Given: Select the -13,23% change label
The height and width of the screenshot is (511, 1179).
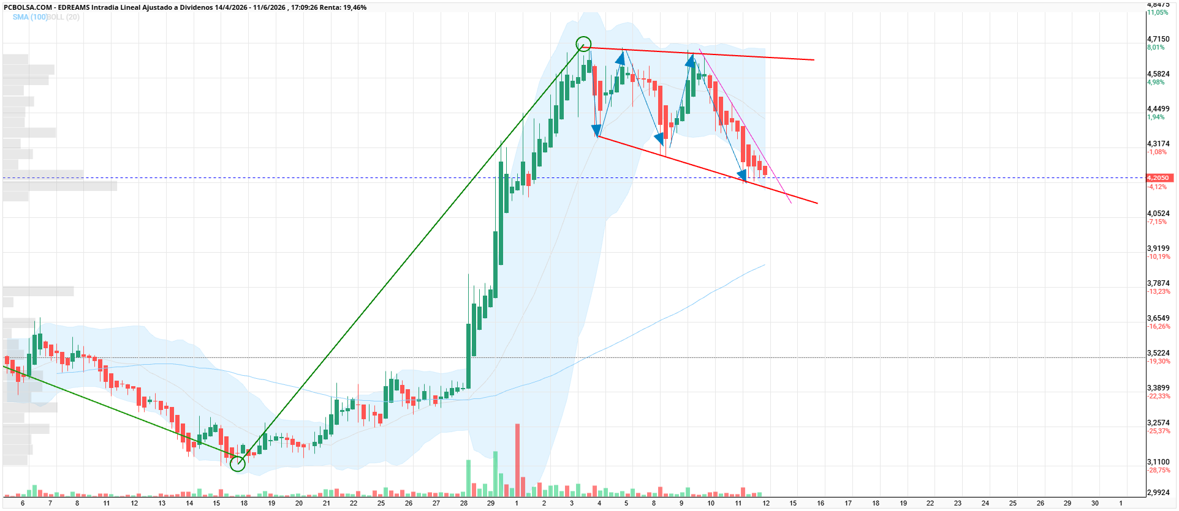Looking at the screenshot, I should [1159, 291].
